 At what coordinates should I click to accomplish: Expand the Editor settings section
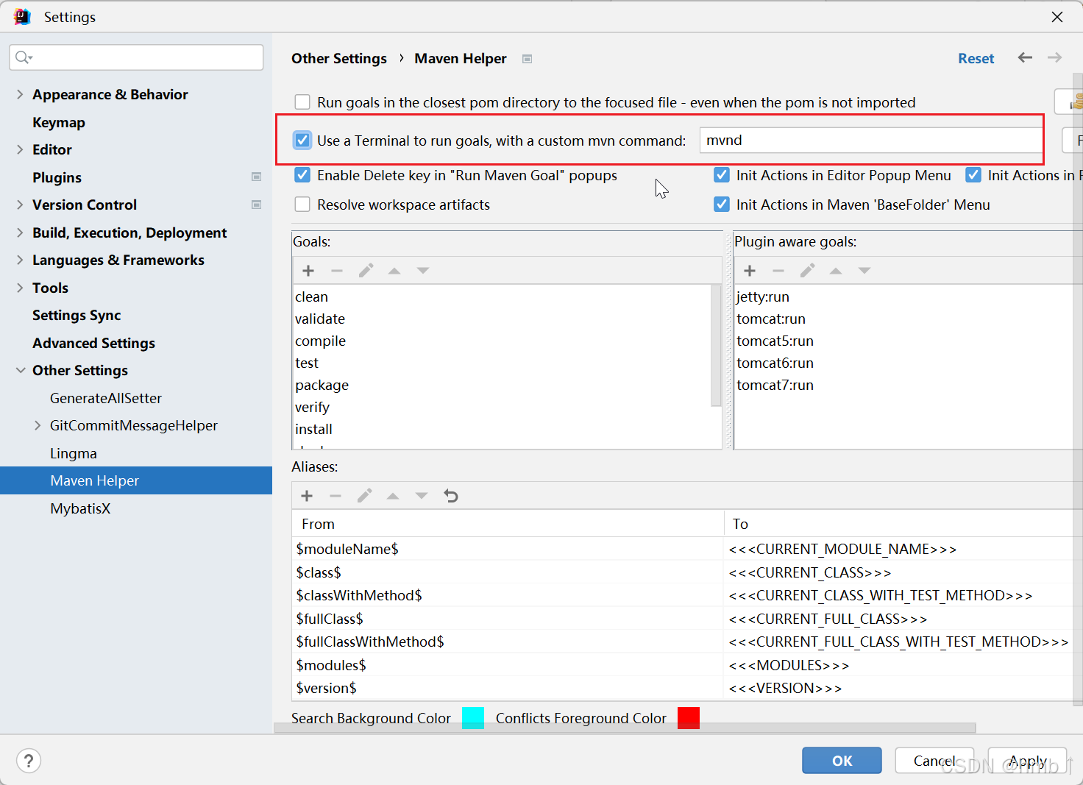coord(20,149)
